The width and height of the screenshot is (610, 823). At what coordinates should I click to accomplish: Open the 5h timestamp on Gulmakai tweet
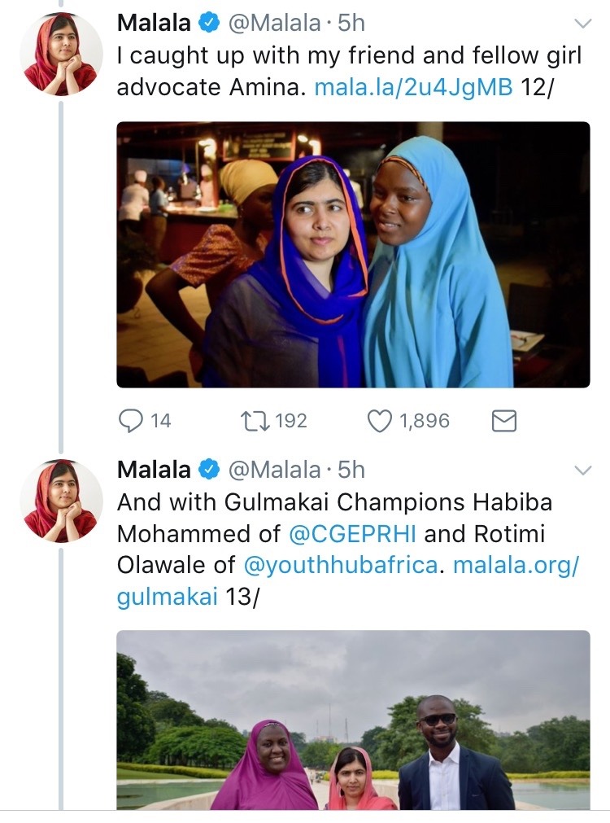click(351, 470)
